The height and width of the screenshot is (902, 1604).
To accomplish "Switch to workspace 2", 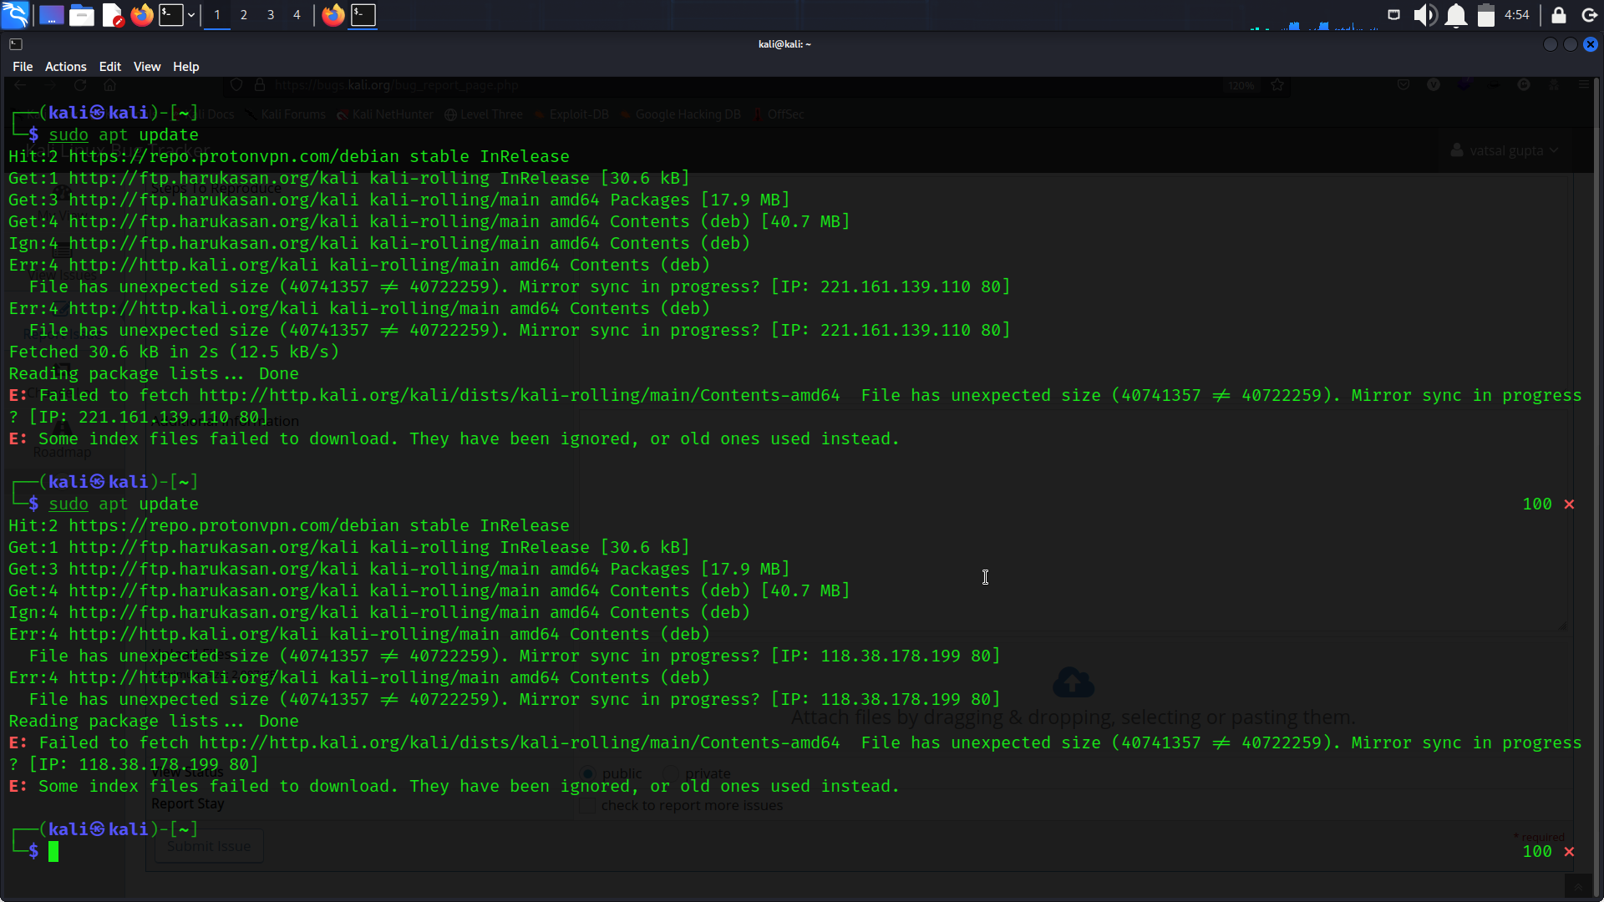I will [243, 14].
